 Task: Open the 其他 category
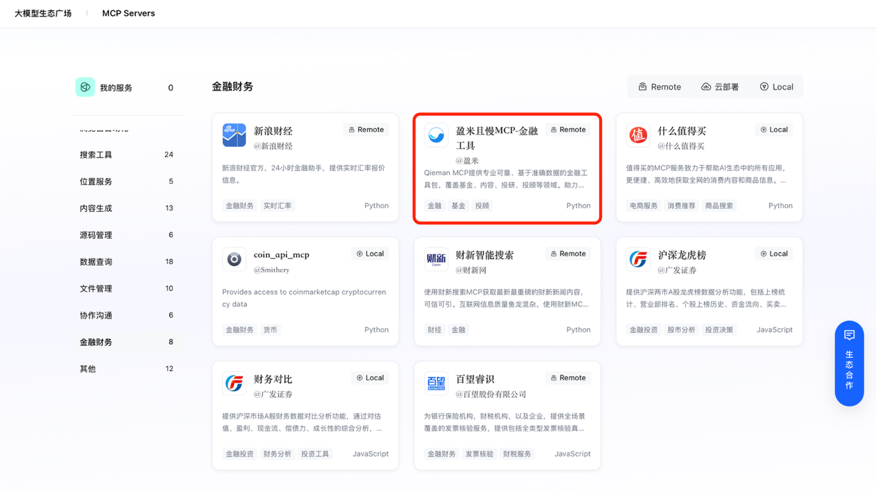click(x=88, y=369)
